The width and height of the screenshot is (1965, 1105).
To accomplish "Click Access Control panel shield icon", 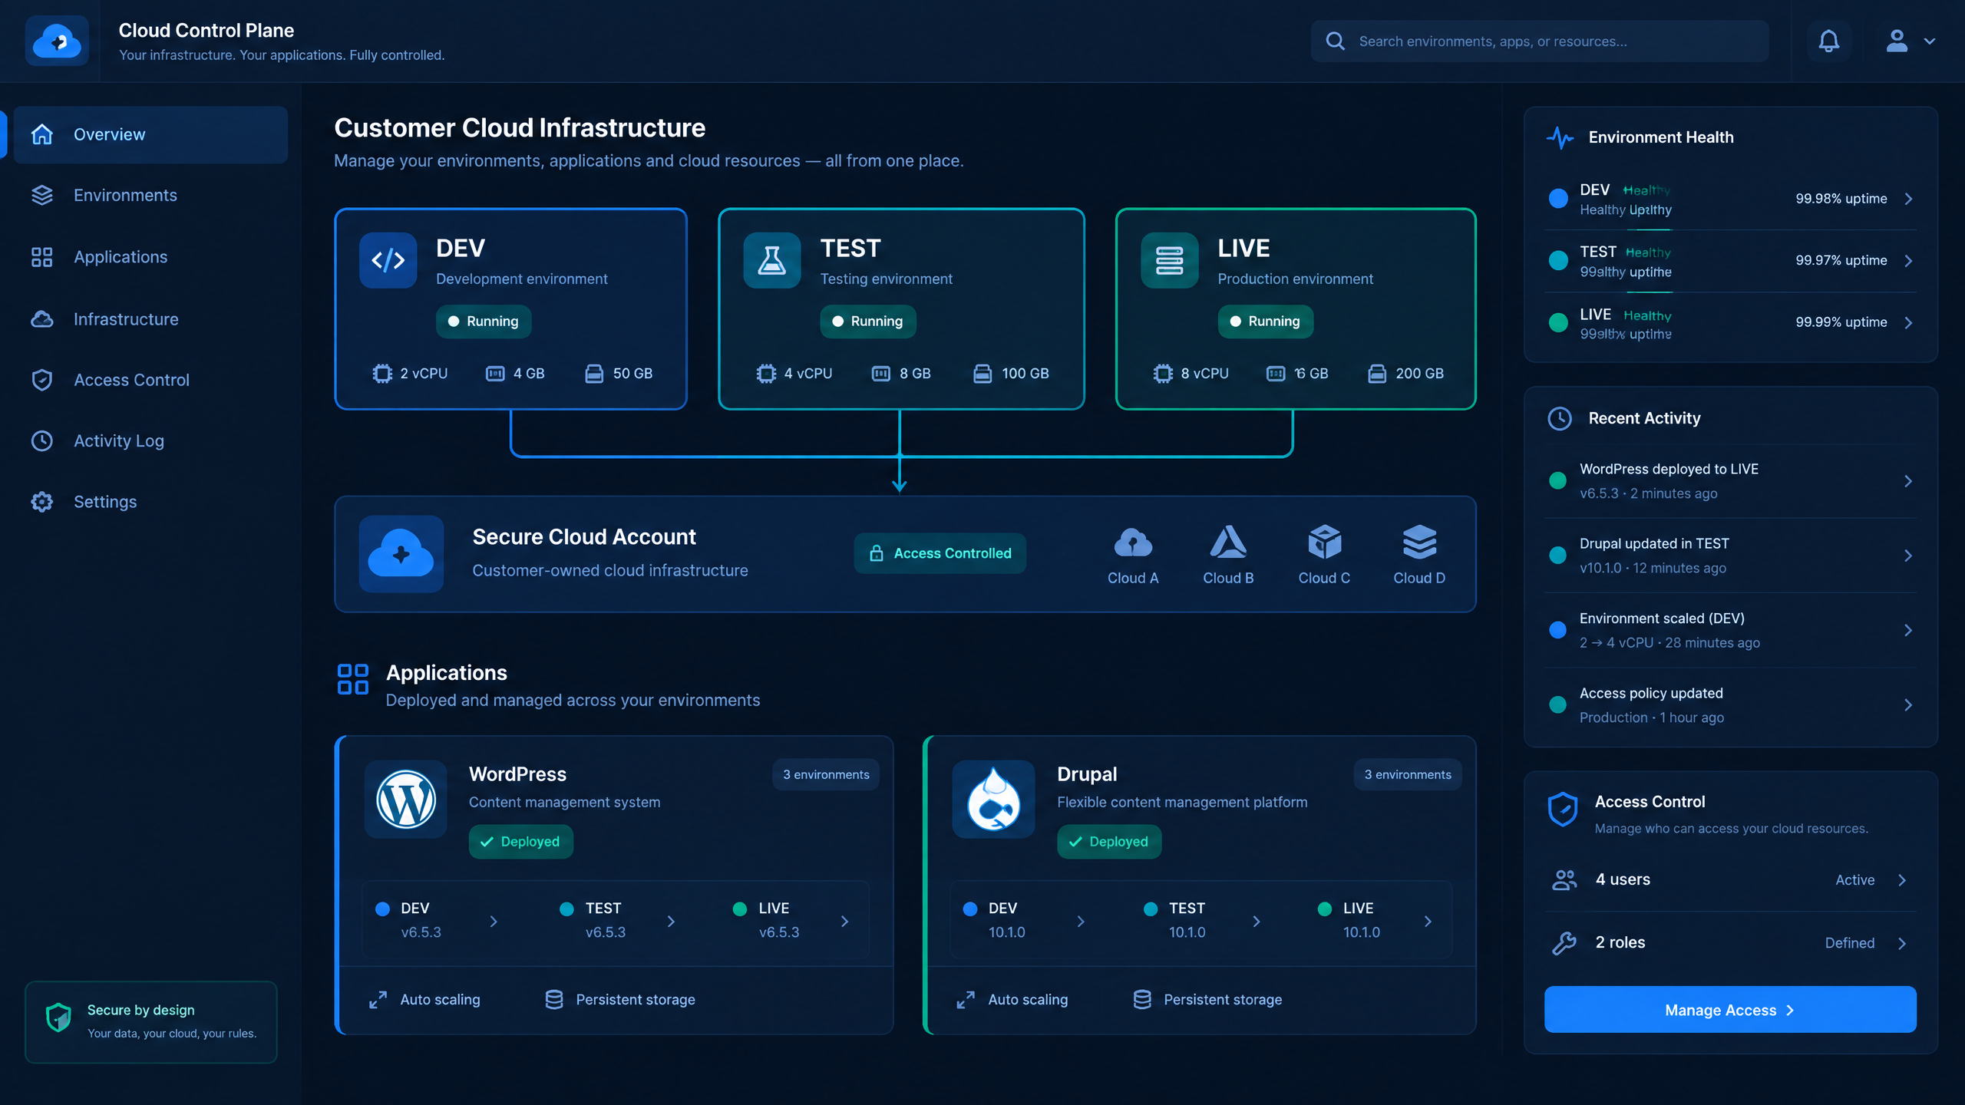I will click(1563, 810).
